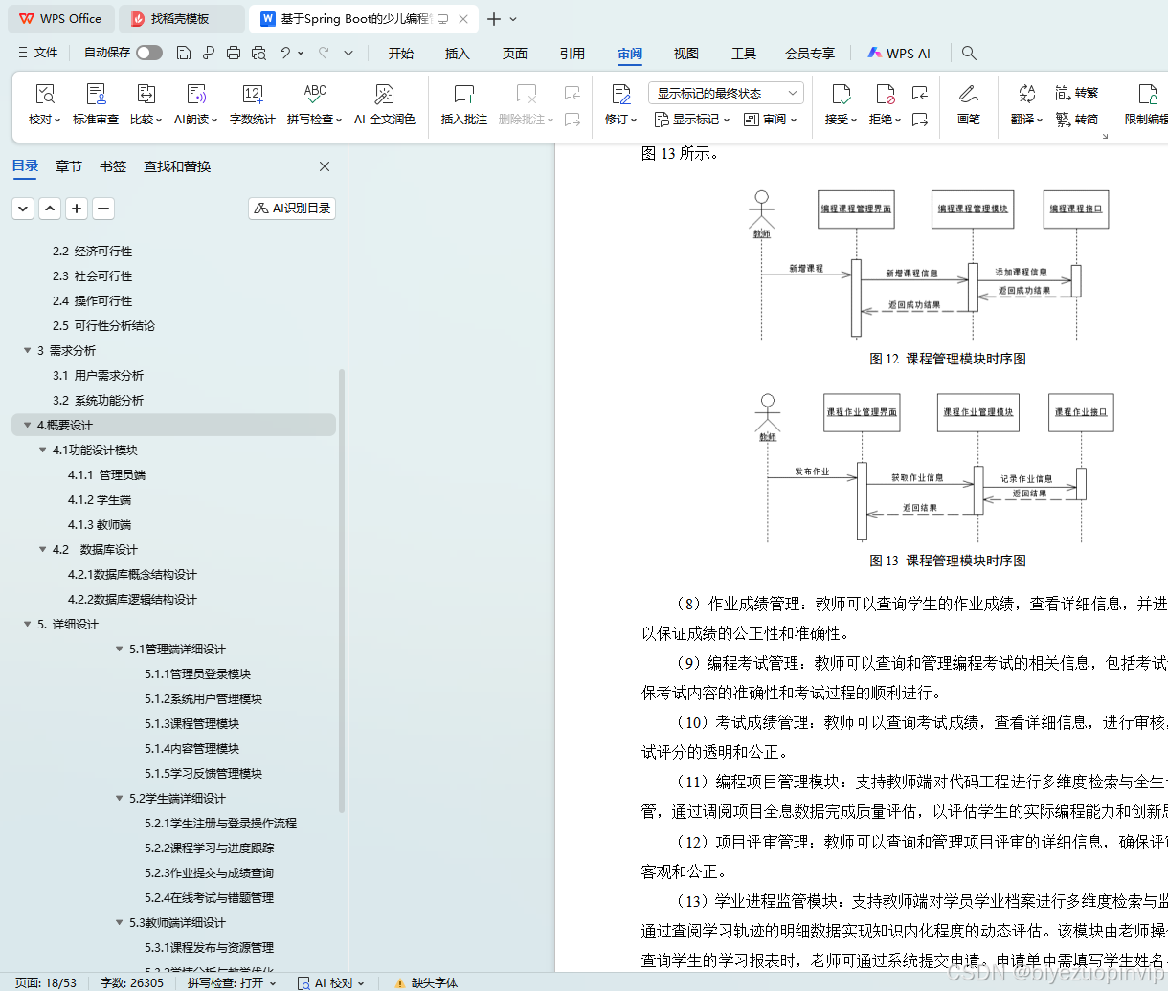Click the AI识别目录 button

point(291,208)
